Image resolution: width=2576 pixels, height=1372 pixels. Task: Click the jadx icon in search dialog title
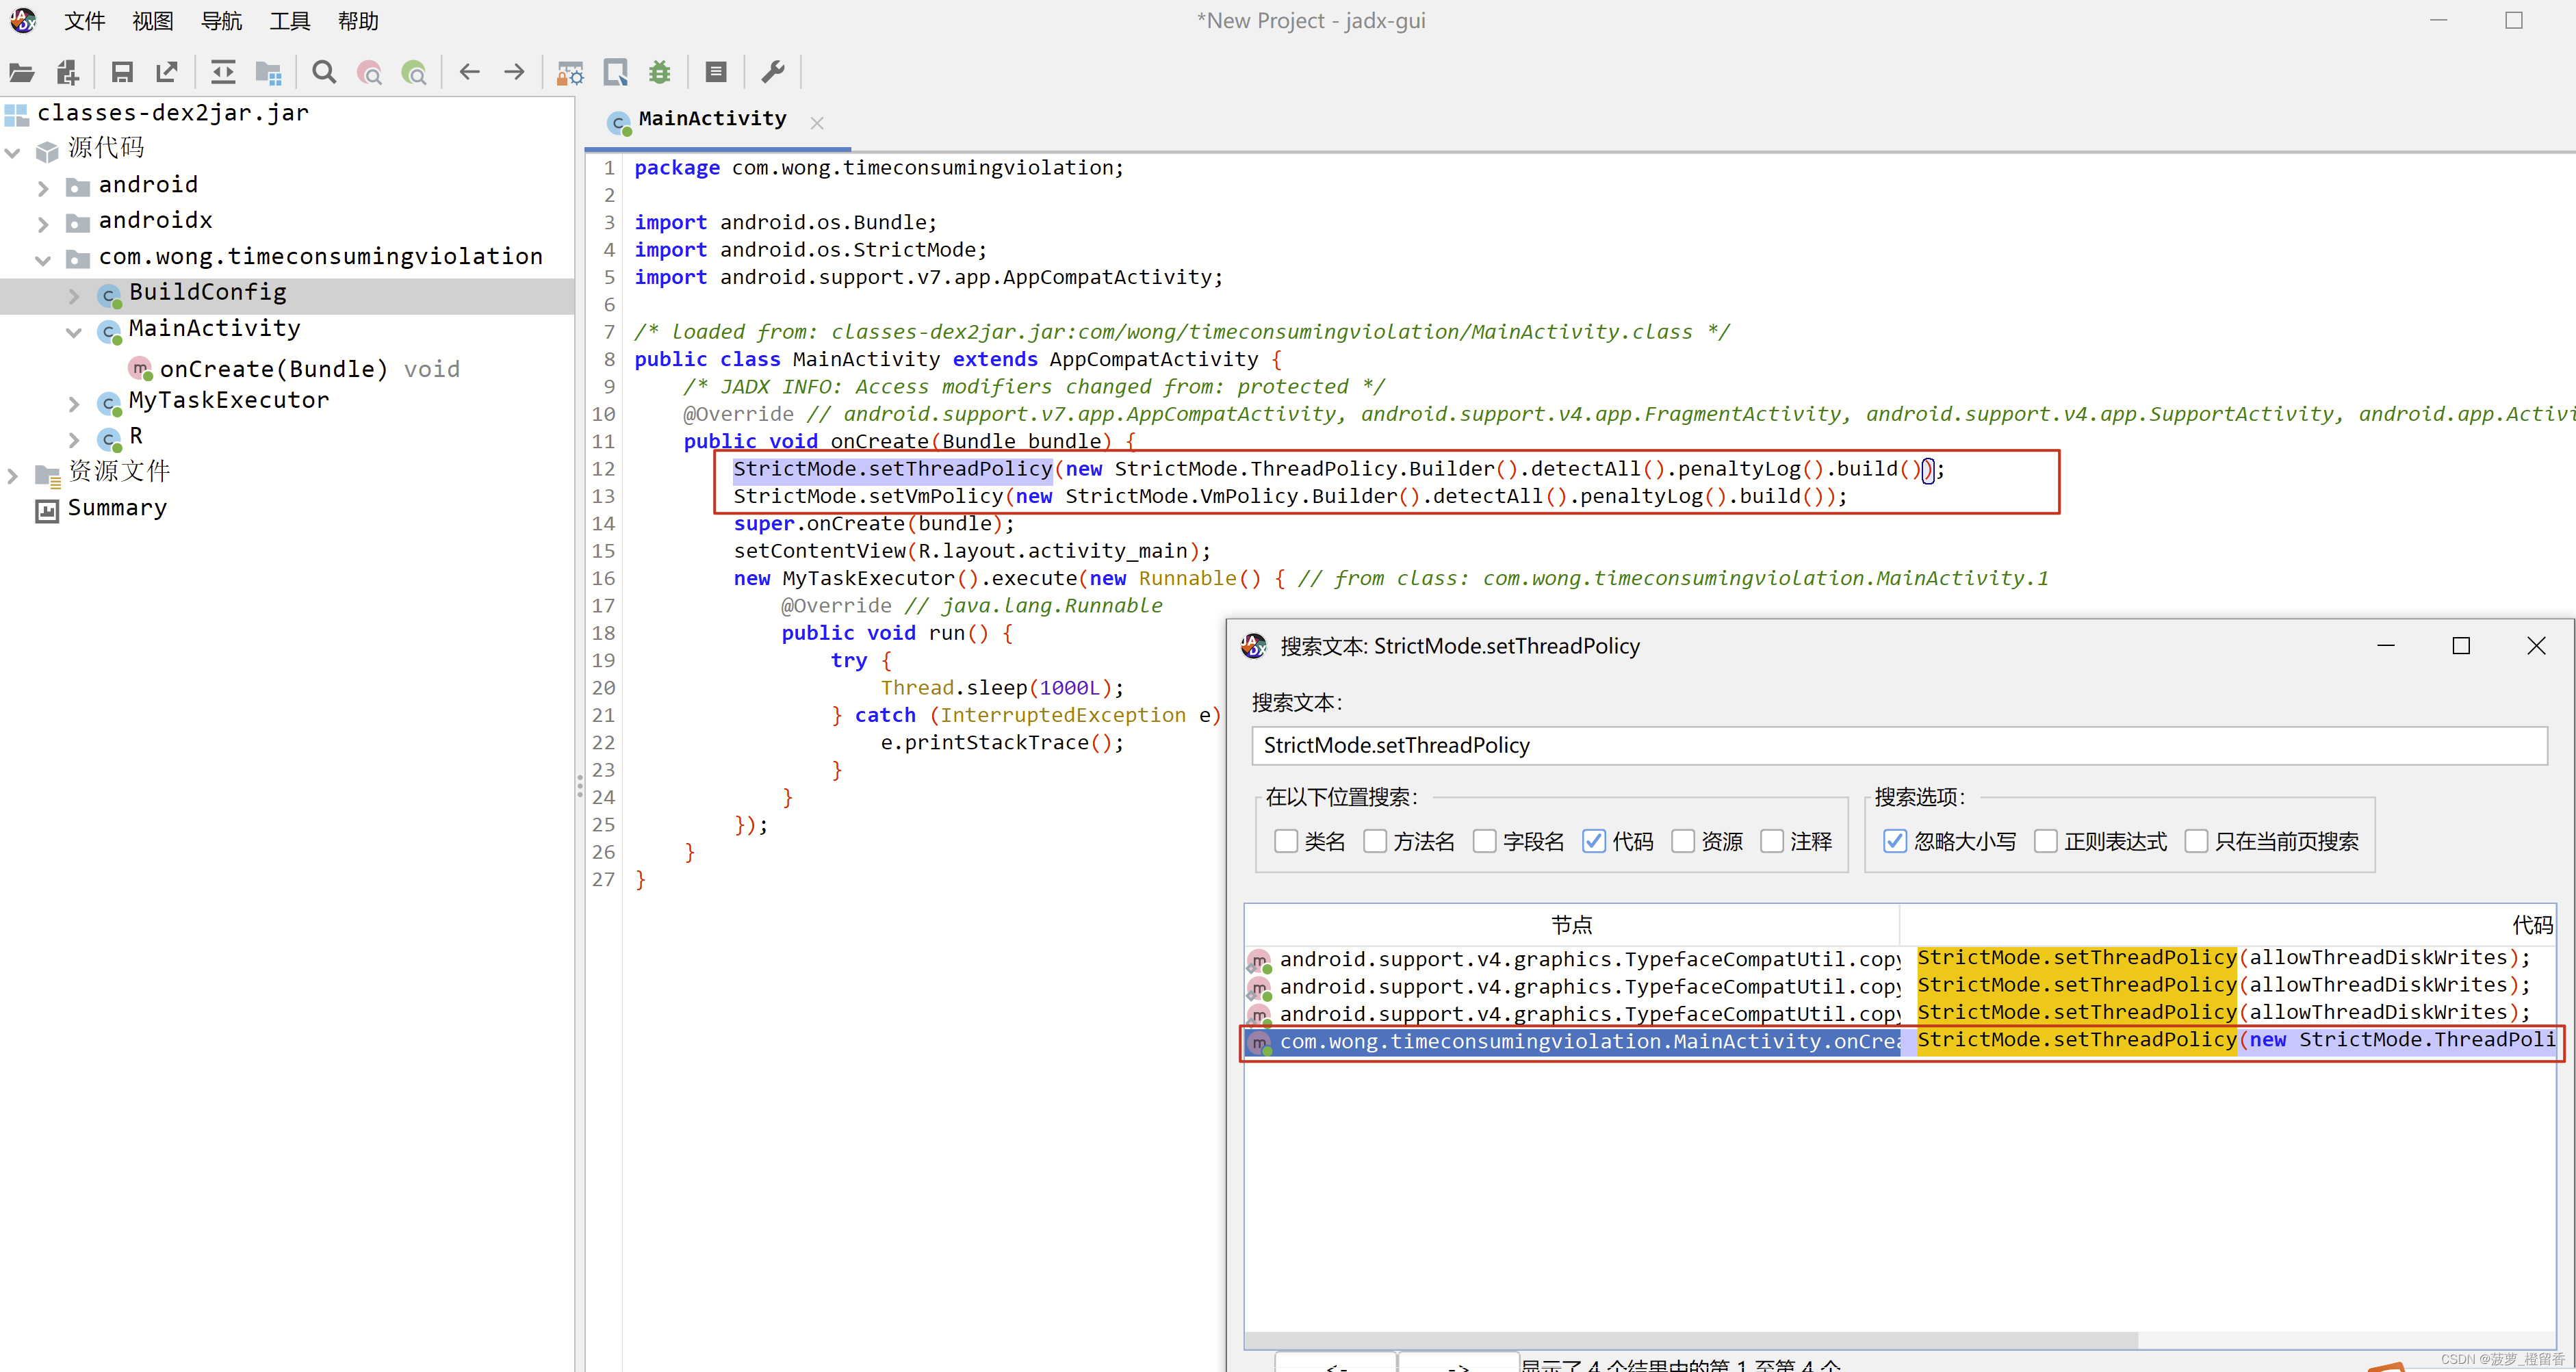pos(1254,646)
